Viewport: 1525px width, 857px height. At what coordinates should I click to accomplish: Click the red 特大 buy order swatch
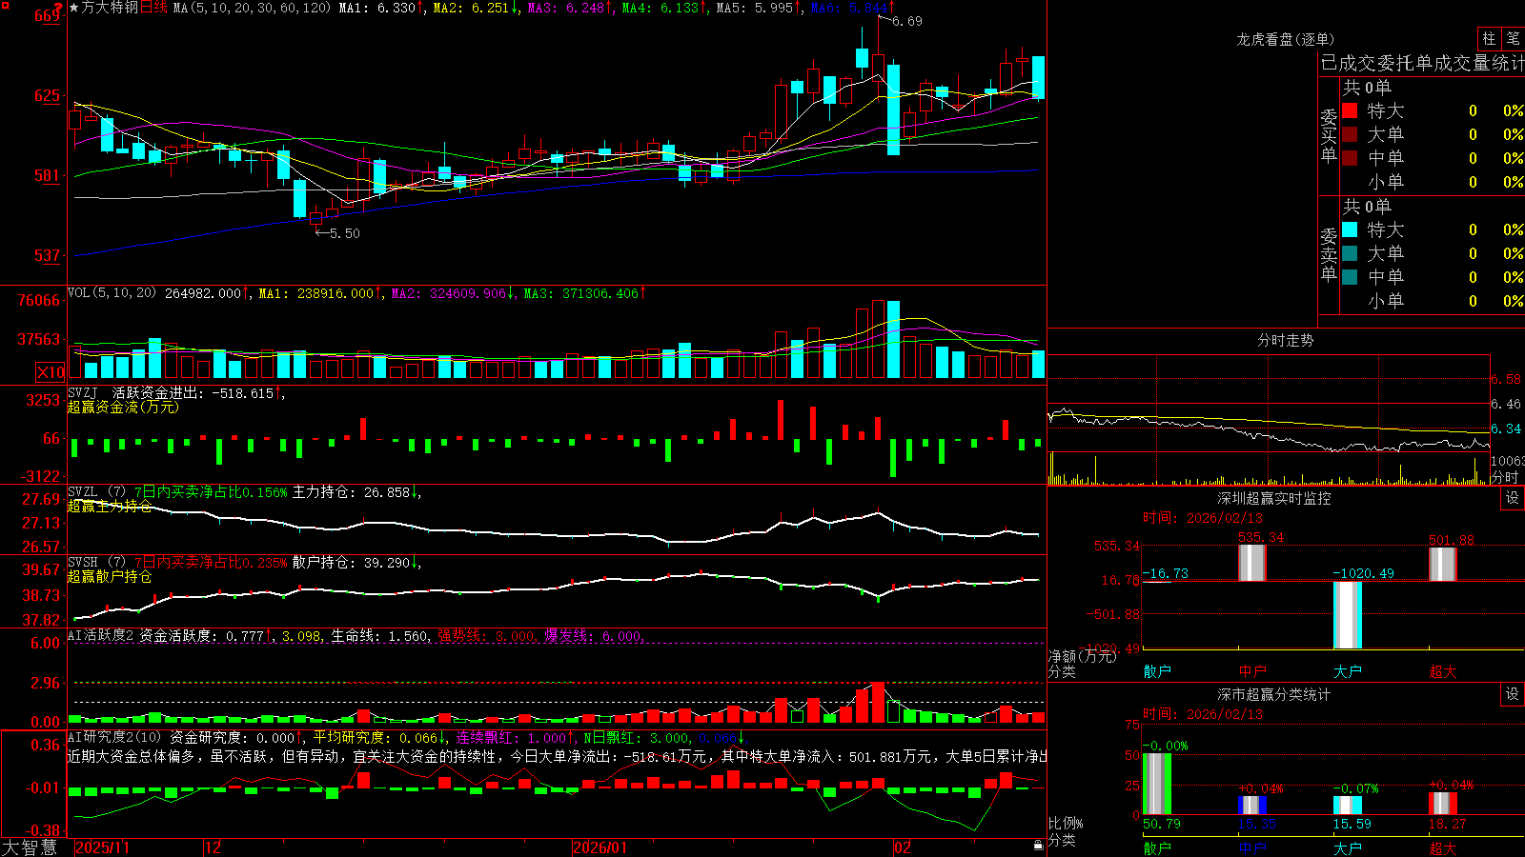(1350, 110)
